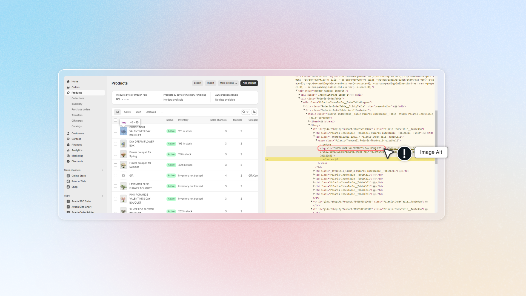Switch to the Draft products tab
The width and height of the screenshot is (526, 296).
point(138,112)
